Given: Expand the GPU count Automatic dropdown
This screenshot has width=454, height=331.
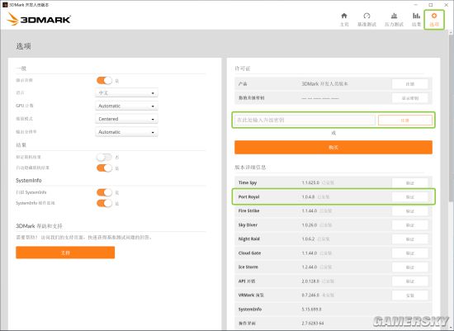Looking at the screenshot, I should coord(126,106).
